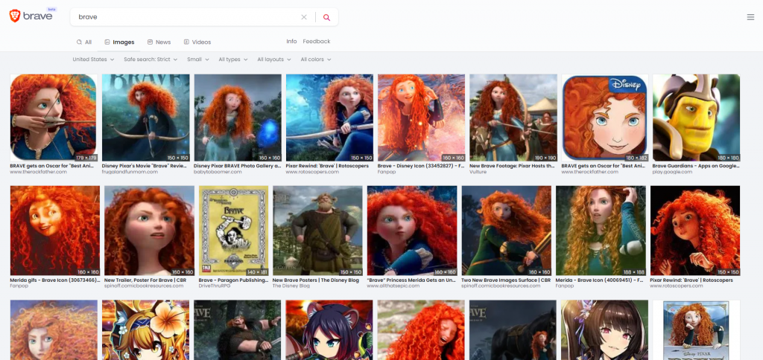The height and width of the screenshot is (360, 763).
Task: Click the Info link
Action: tap(291, 42)
